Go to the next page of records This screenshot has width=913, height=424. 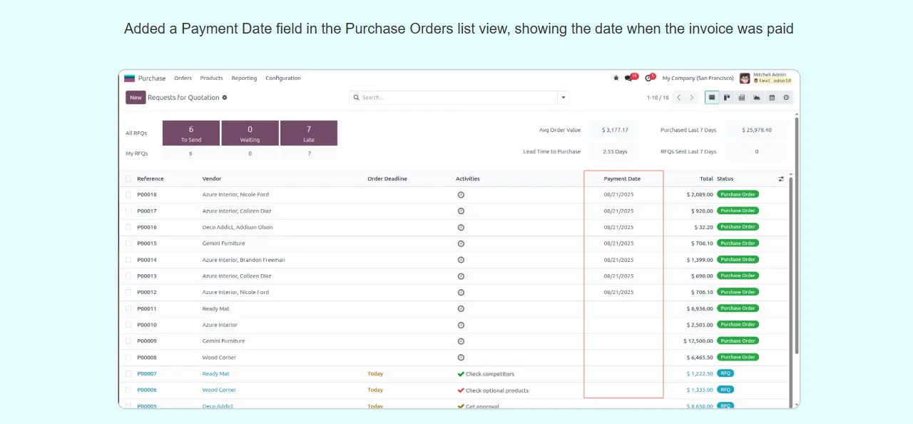[x=691, y=98]
